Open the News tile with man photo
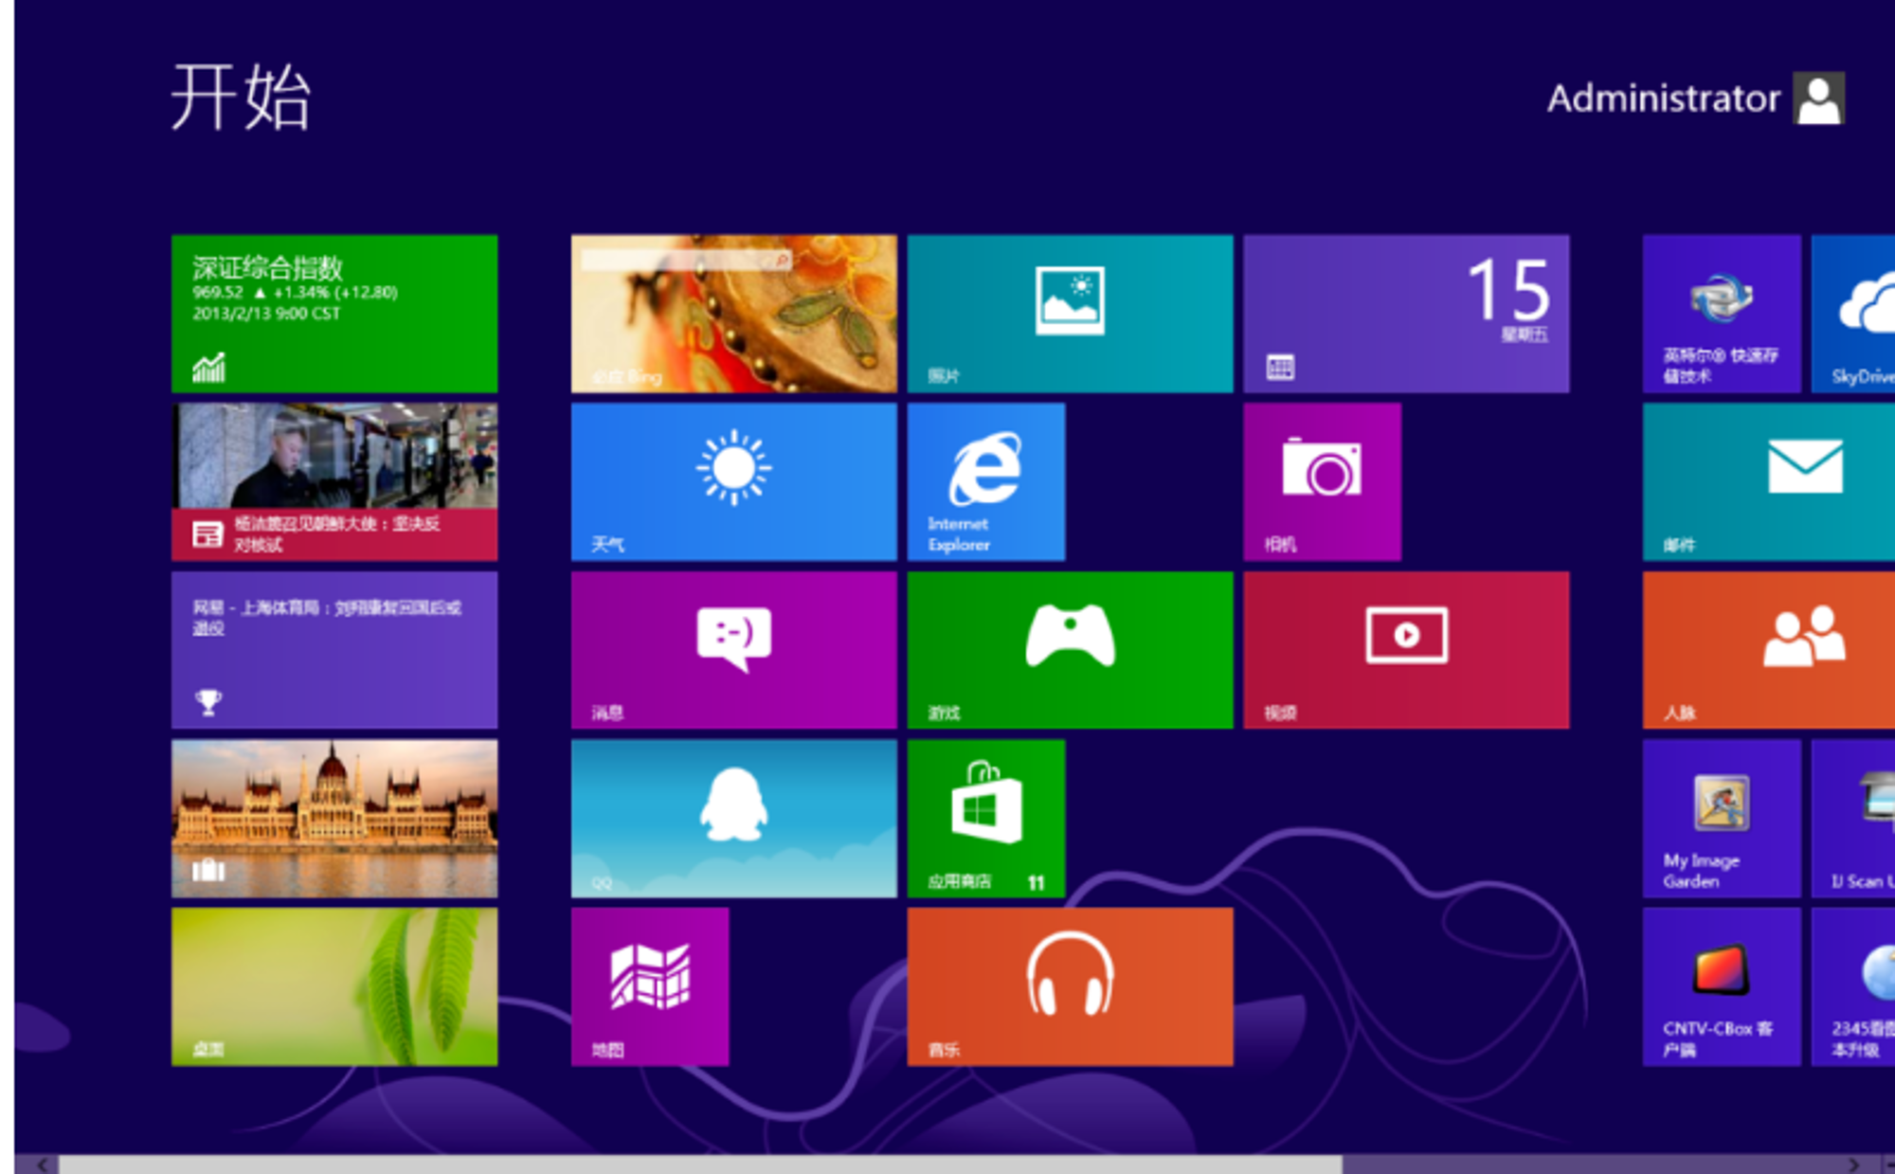The image size is (1895, 1174). click(334, 481)
